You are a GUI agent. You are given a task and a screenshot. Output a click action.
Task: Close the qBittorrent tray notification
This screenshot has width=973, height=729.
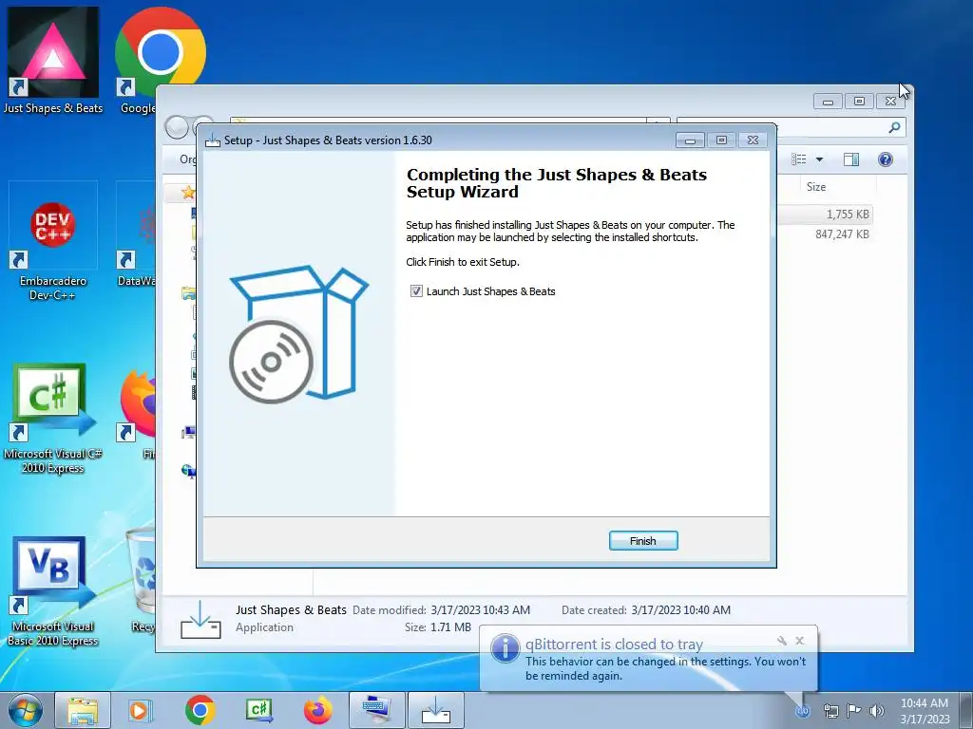point(799,641)
